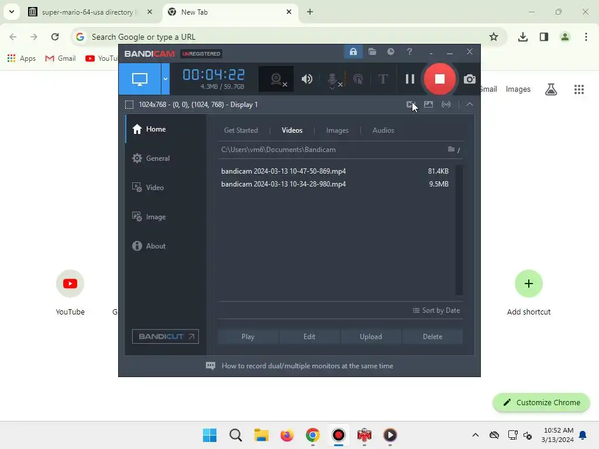Click the Delete button
Viewport: 599px width, 449px height.
[x=432, y=337]
